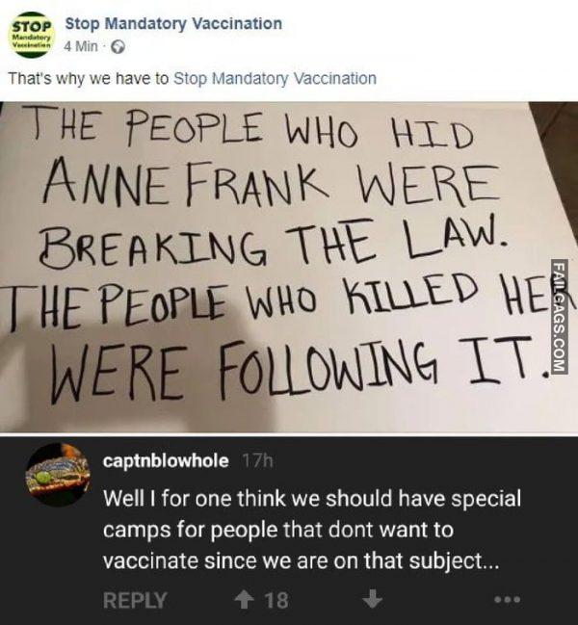Click the 17h comment timestamp
Screen dimensions: 578x625
click(x=257, y=461)
